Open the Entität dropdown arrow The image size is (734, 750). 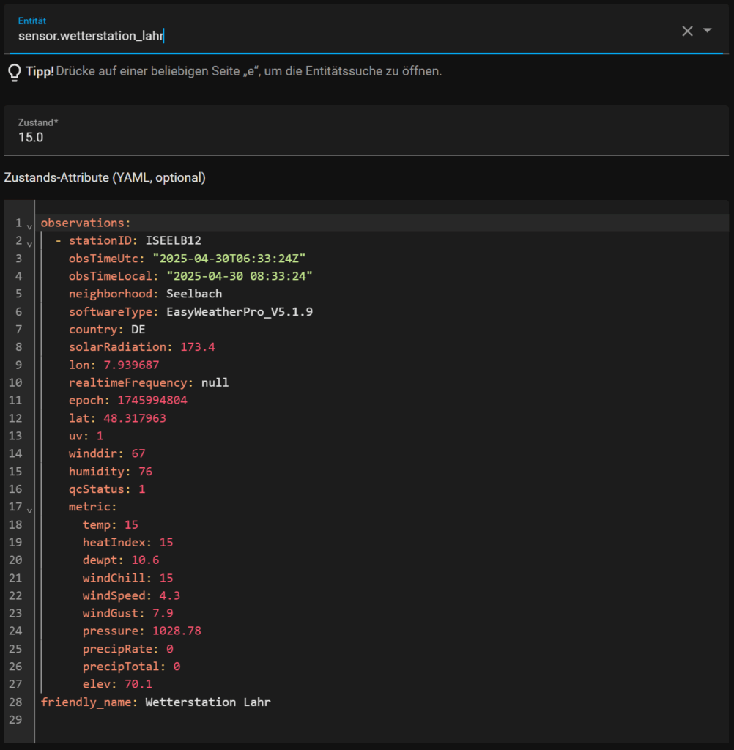pyautogui.click(x=707, y=31)
